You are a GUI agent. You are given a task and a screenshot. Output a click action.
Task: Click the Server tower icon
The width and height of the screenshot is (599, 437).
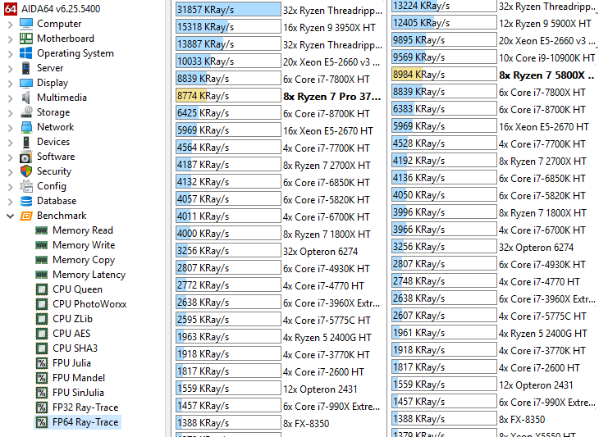coord(26,68)
